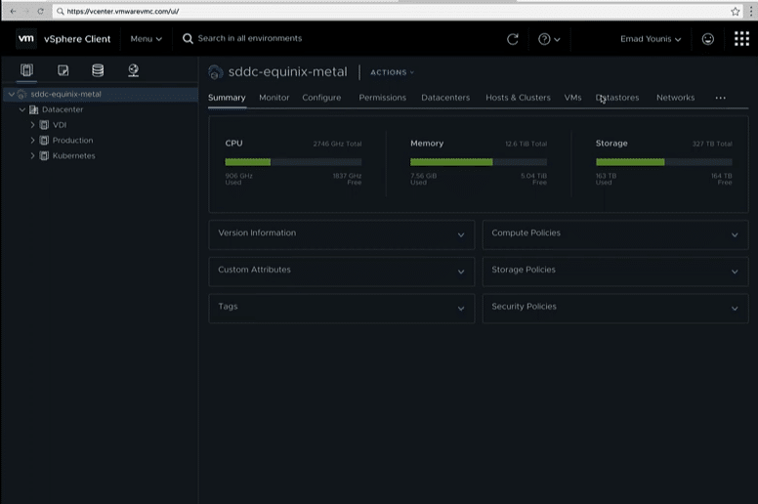Screen dimensions: 758x504
Task: Switch to the Configure tab
Action: pyautogui.click(x=321, y=98)
